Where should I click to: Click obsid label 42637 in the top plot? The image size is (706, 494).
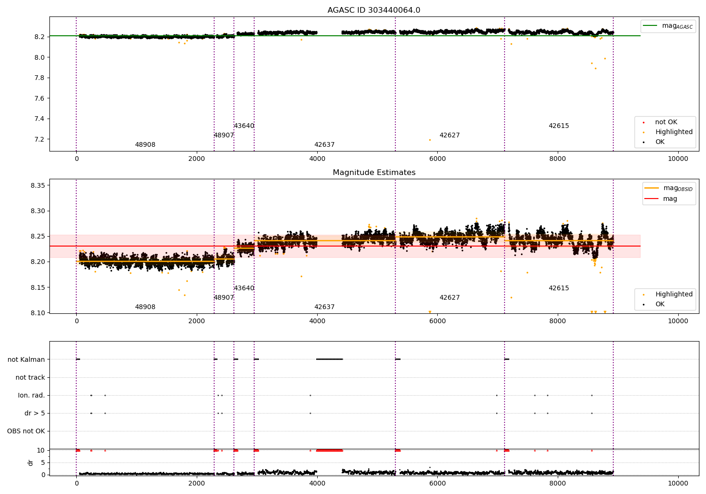(324, 145)
